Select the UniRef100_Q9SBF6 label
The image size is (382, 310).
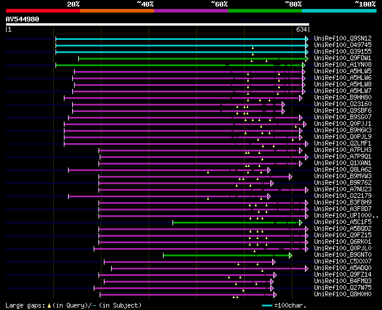point(343,110)
